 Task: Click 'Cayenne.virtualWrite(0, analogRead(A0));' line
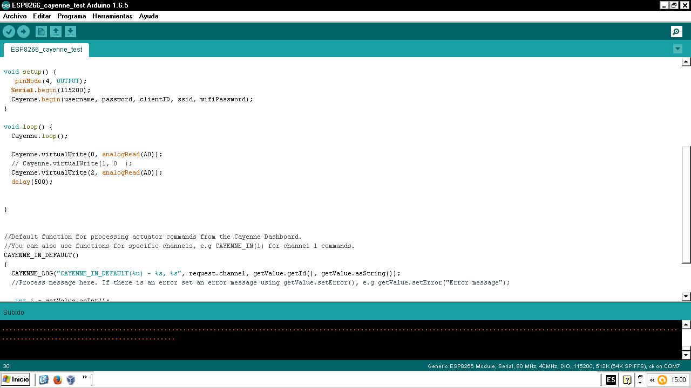[x=87, y=154]
